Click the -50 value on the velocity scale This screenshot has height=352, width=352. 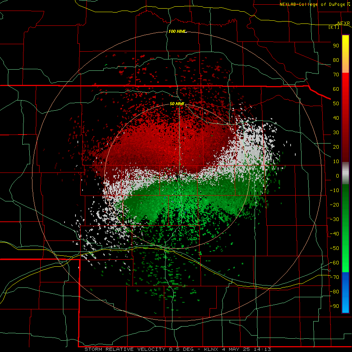[334, 248]
